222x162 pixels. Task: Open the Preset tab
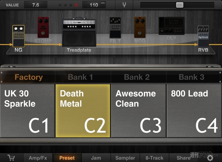[67, 158]
